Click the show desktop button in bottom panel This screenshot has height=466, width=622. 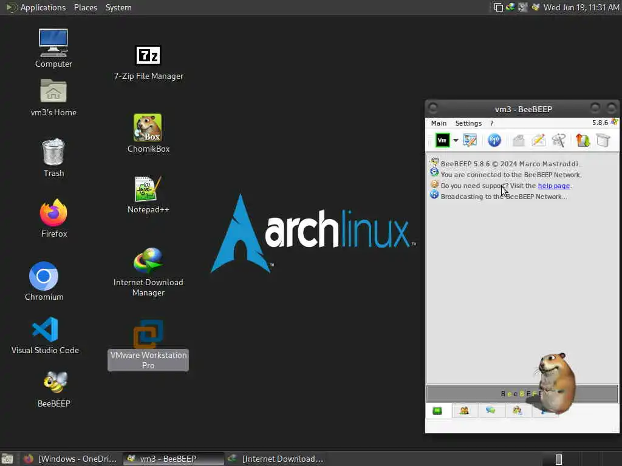7,459
